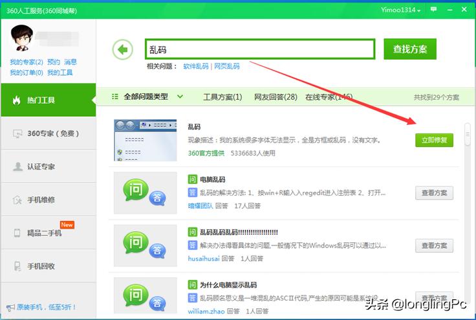The width and height of the screenshot is (476, 320).
Task: Click the results list vertical scrollbar handle
Action: 468,134
